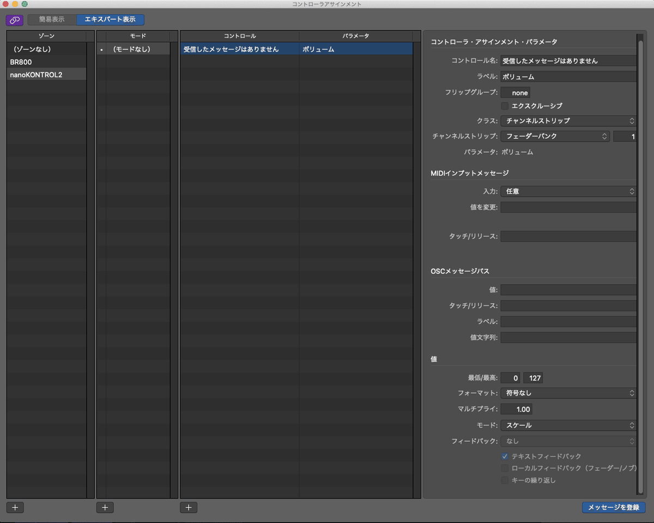654x523 pixels.
Task: Click the maximum value field 127
Action: tap(533, 378)
